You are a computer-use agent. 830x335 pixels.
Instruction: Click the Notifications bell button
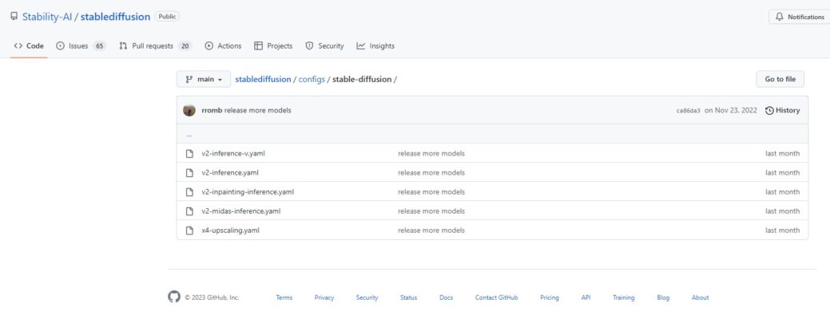(800, 17)
